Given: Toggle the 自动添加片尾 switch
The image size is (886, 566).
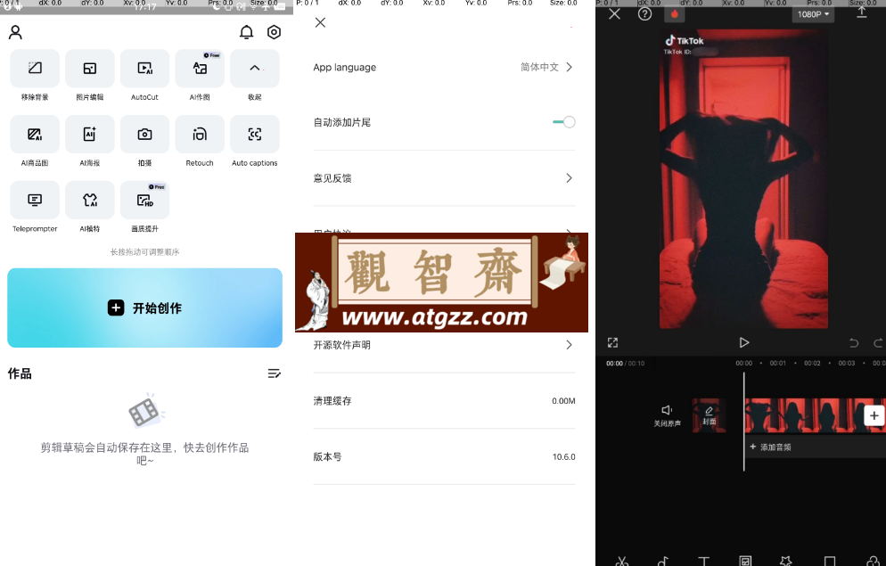Looking at the screenshot, I should (x=563, y=122).
